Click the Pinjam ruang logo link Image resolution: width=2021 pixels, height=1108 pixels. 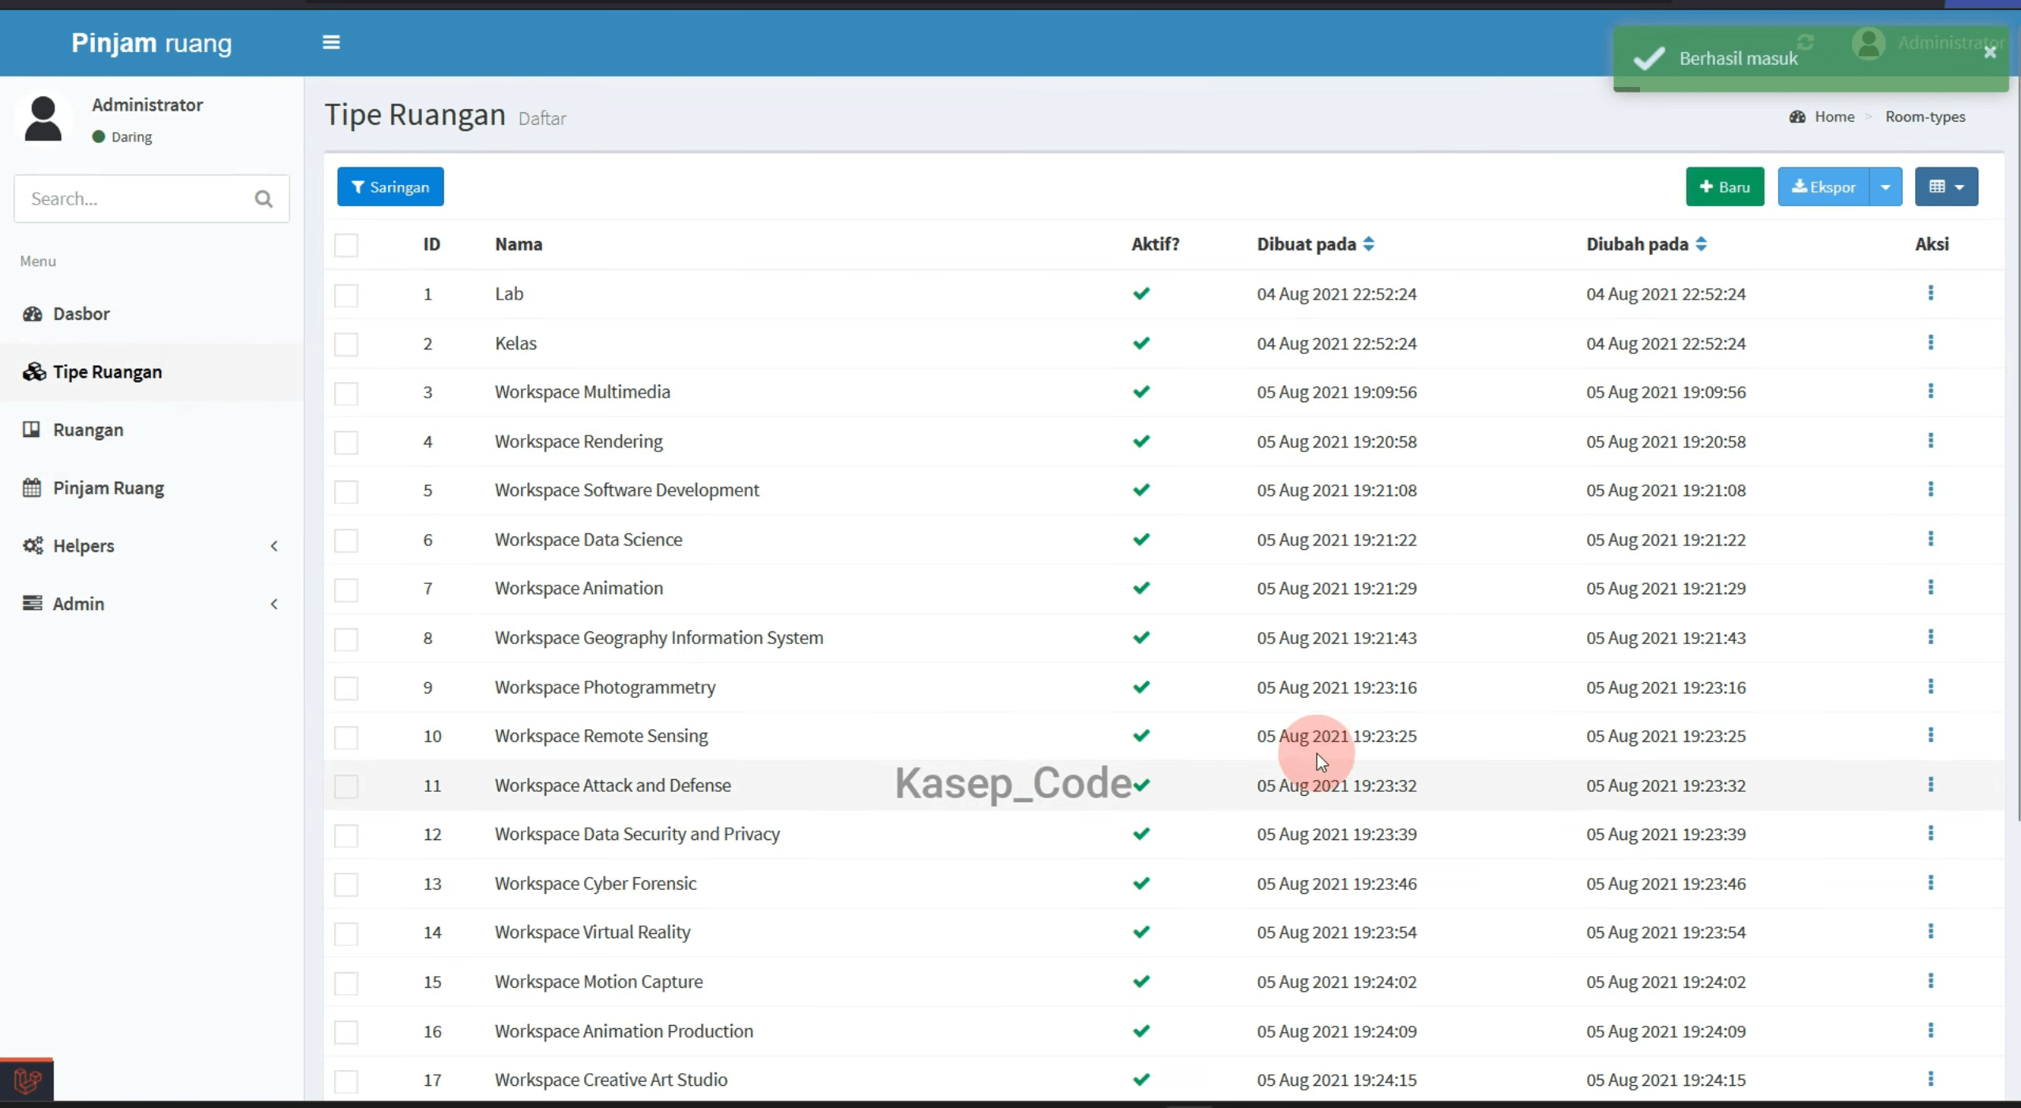pyautogui.click(x=152, y=43)
